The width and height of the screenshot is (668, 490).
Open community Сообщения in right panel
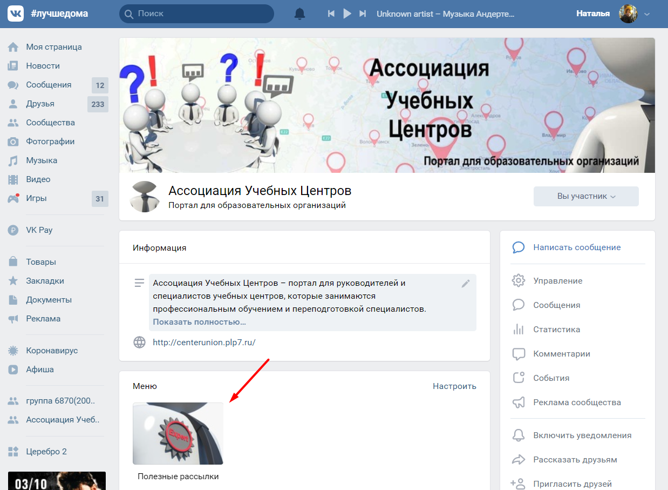click(557, 305)
